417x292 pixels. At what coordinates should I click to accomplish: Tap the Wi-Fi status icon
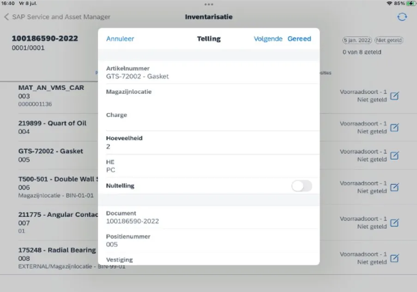pos(389,3)
